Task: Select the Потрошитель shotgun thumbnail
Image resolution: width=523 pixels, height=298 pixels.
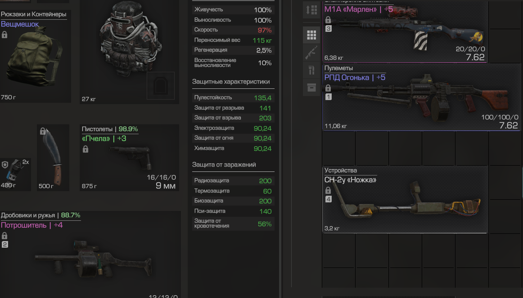Action: (94, 260)
